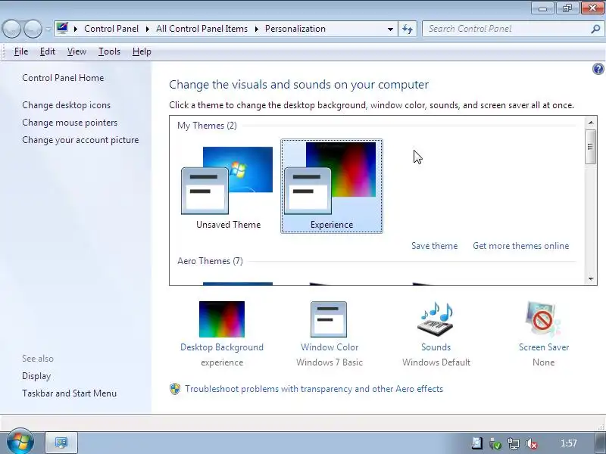Image resolution: width=606 pixels, height=454 pixels.
Task: Click Save theme link
Action: [x=434, y=246]
